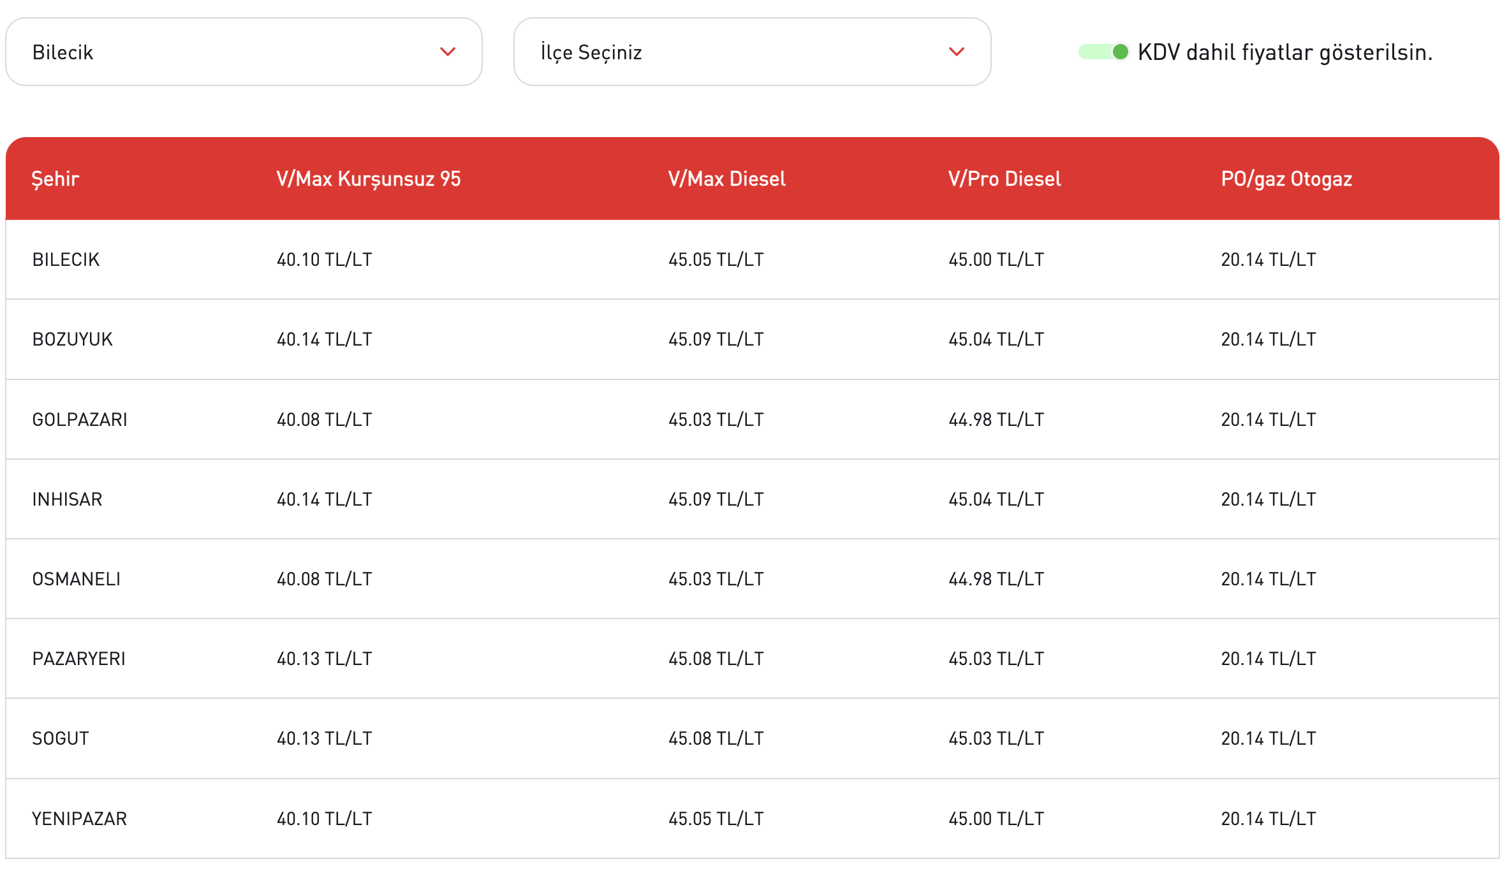Click PAZARYERI V/Max Diesel price 45.08 TL/LT
The width and height of the screenshot is (1509, 871).
click(716, 659)
